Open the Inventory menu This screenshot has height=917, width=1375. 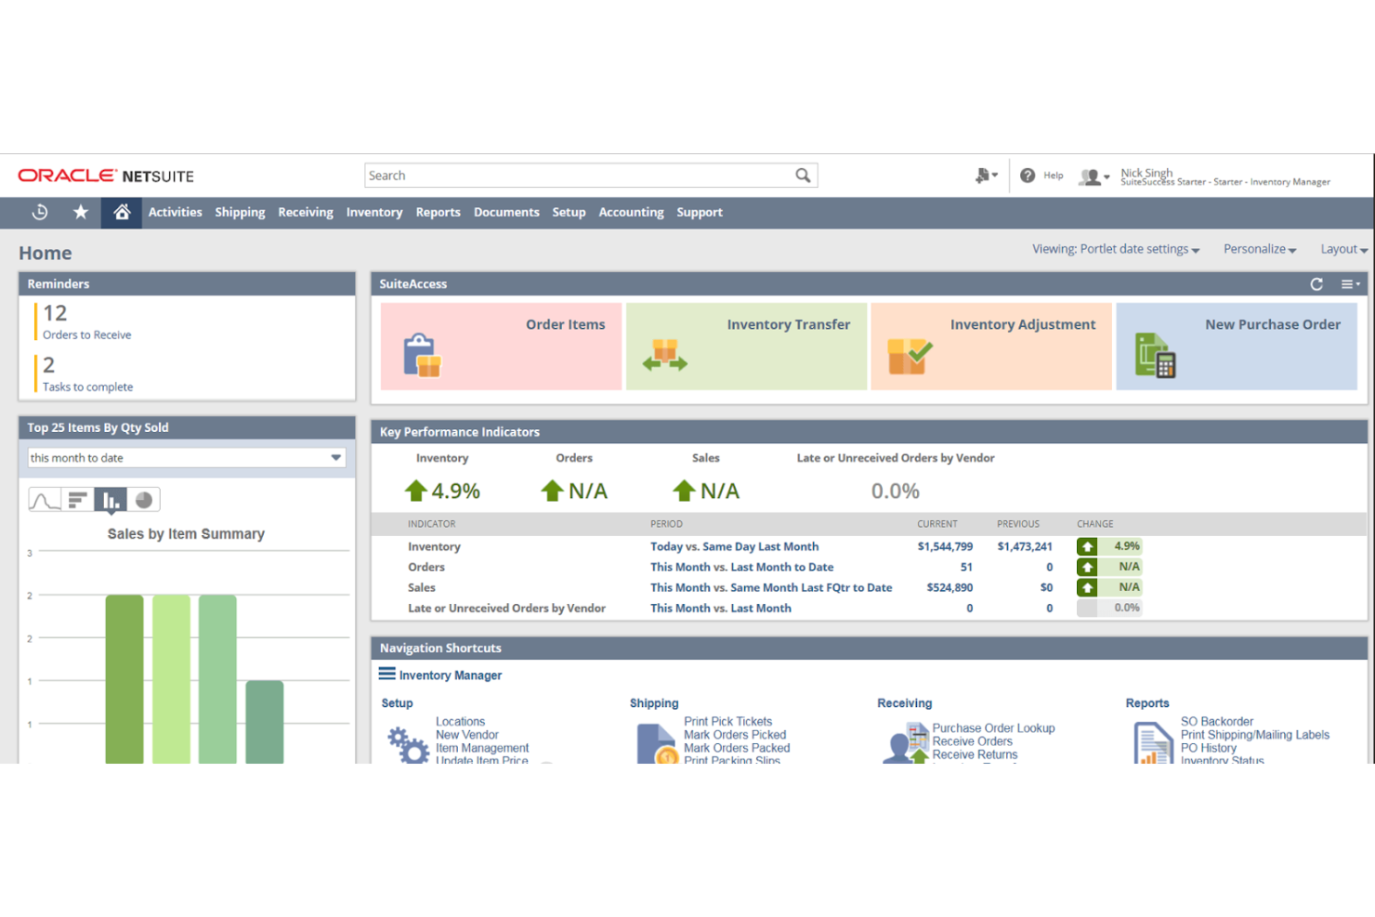[x=374, y=212]
